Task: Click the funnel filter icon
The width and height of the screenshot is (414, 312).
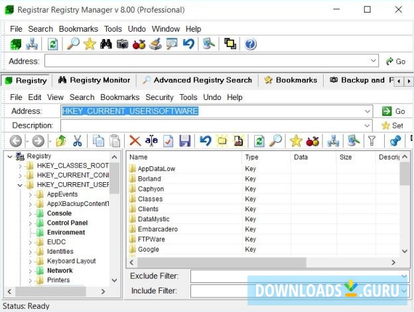Action: [372, 141]
